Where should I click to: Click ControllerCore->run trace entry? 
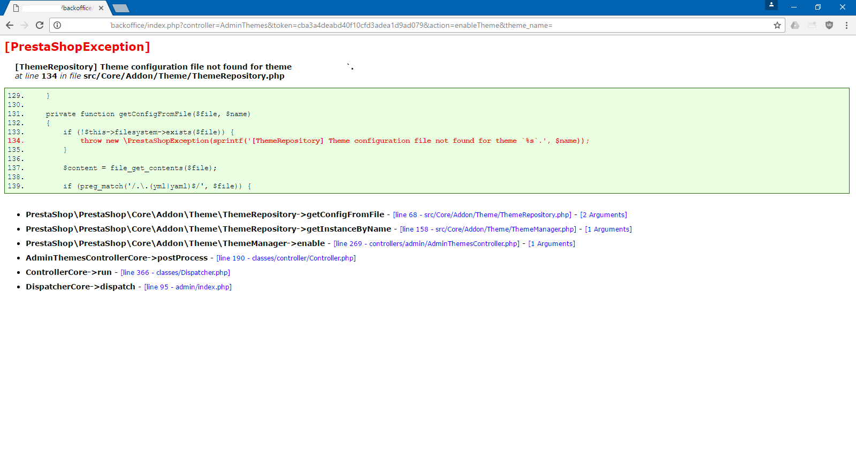tap(69, 272)
